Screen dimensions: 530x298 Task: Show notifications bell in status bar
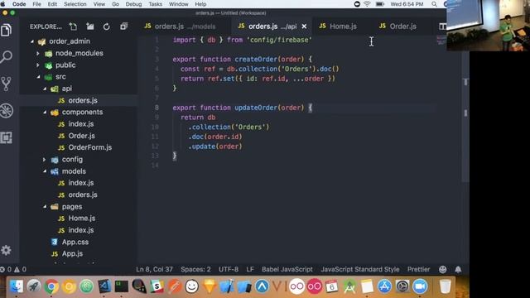pos(458,269)
